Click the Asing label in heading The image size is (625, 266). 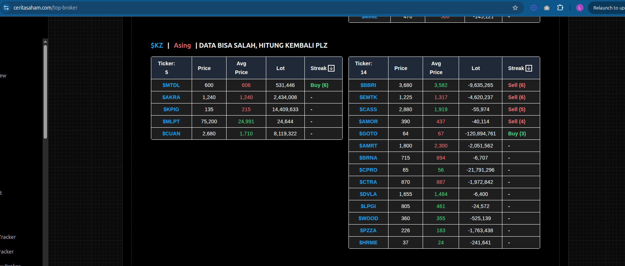click(x=183, y=45)
